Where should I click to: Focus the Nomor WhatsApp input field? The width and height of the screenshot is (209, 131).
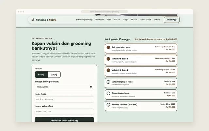pos(64,112)
